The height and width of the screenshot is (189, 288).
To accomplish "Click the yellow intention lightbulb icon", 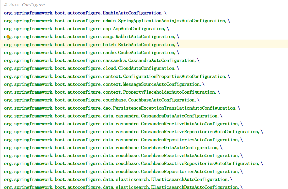I will coord(8,38).
